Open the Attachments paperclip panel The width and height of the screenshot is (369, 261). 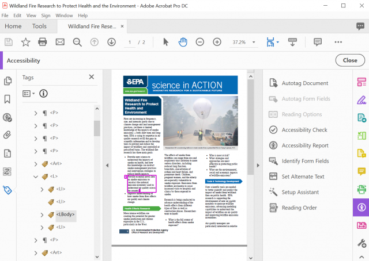tap(8, 135)
